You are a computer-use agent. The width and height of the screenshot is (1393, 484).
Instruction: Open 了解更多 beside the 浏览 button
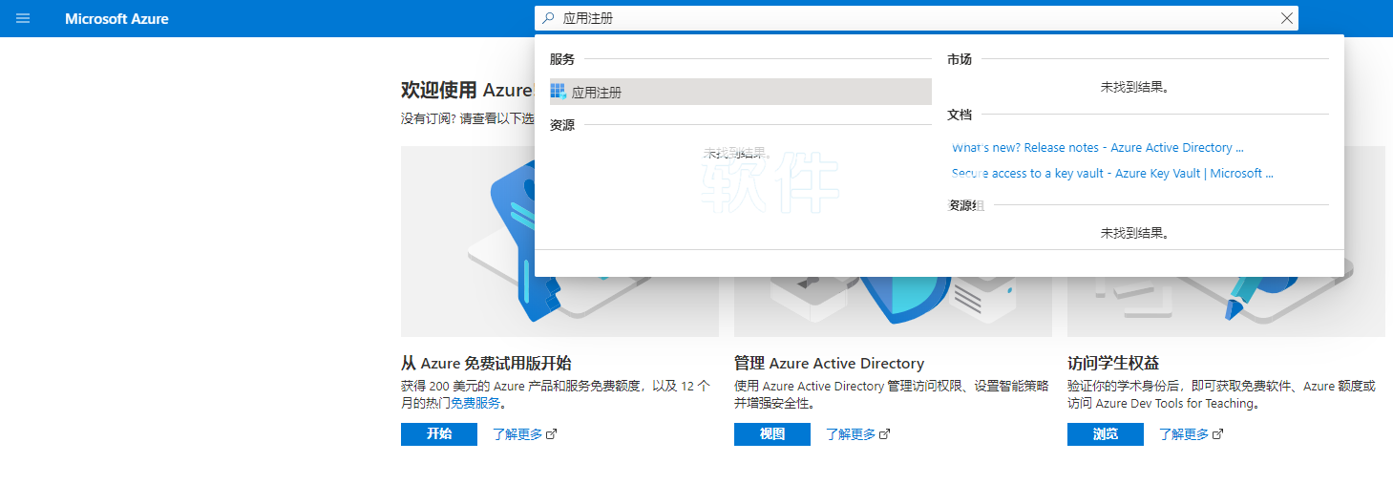pyautogui.click(x=1184, y=434)
